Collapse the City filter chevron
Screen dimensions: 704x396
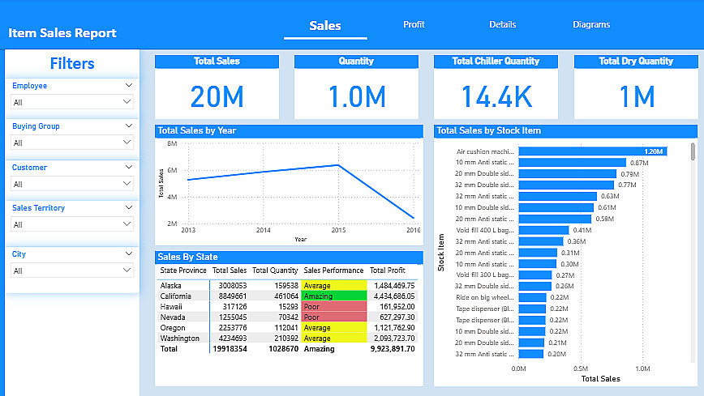[129, 253]
